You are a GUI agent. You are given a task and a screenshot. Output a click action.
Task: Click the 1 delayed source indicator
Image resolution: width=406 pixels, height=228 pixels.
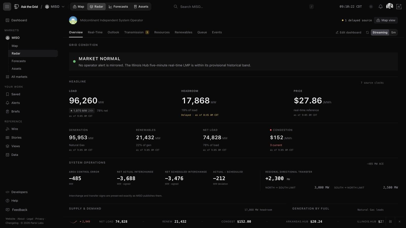(357, 20)
